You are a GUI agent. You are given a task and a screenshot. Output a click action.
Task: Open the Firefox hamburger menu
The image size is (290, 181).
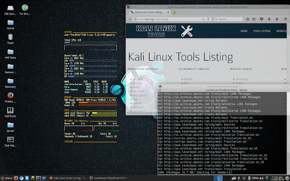[x=285, y=19]
